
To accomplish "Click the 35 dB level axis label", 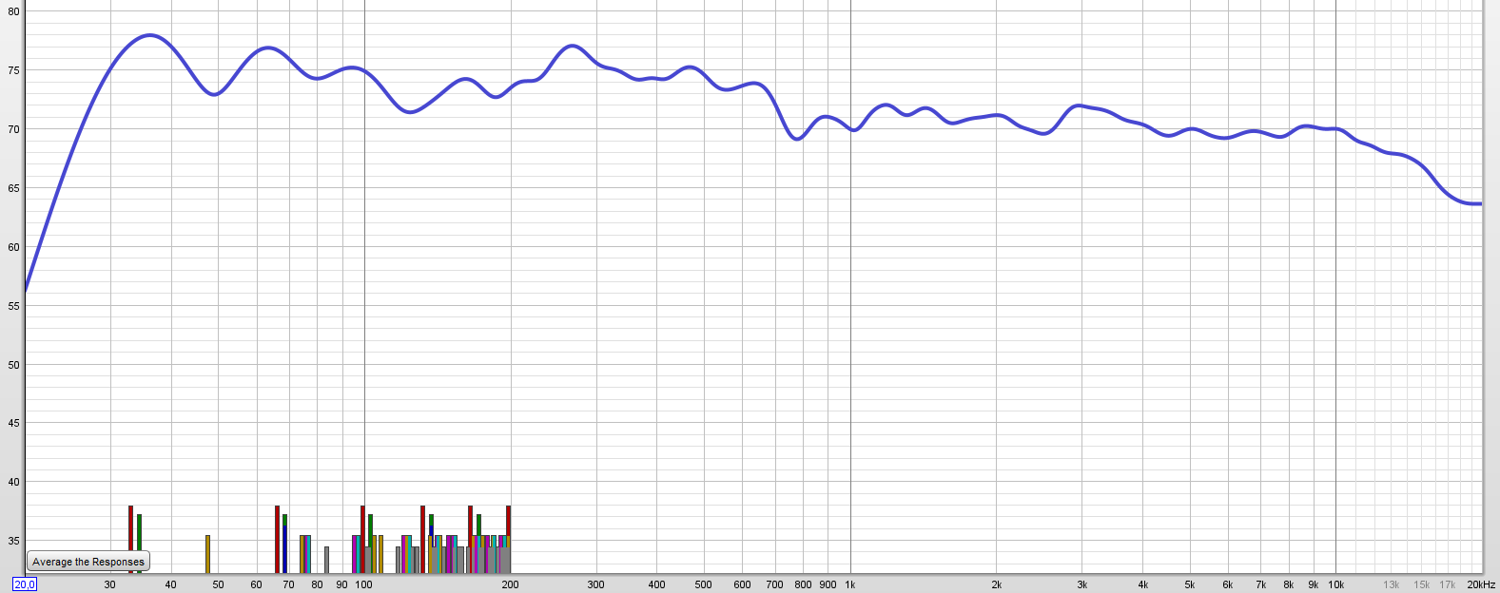I will [x=13, y=541].
